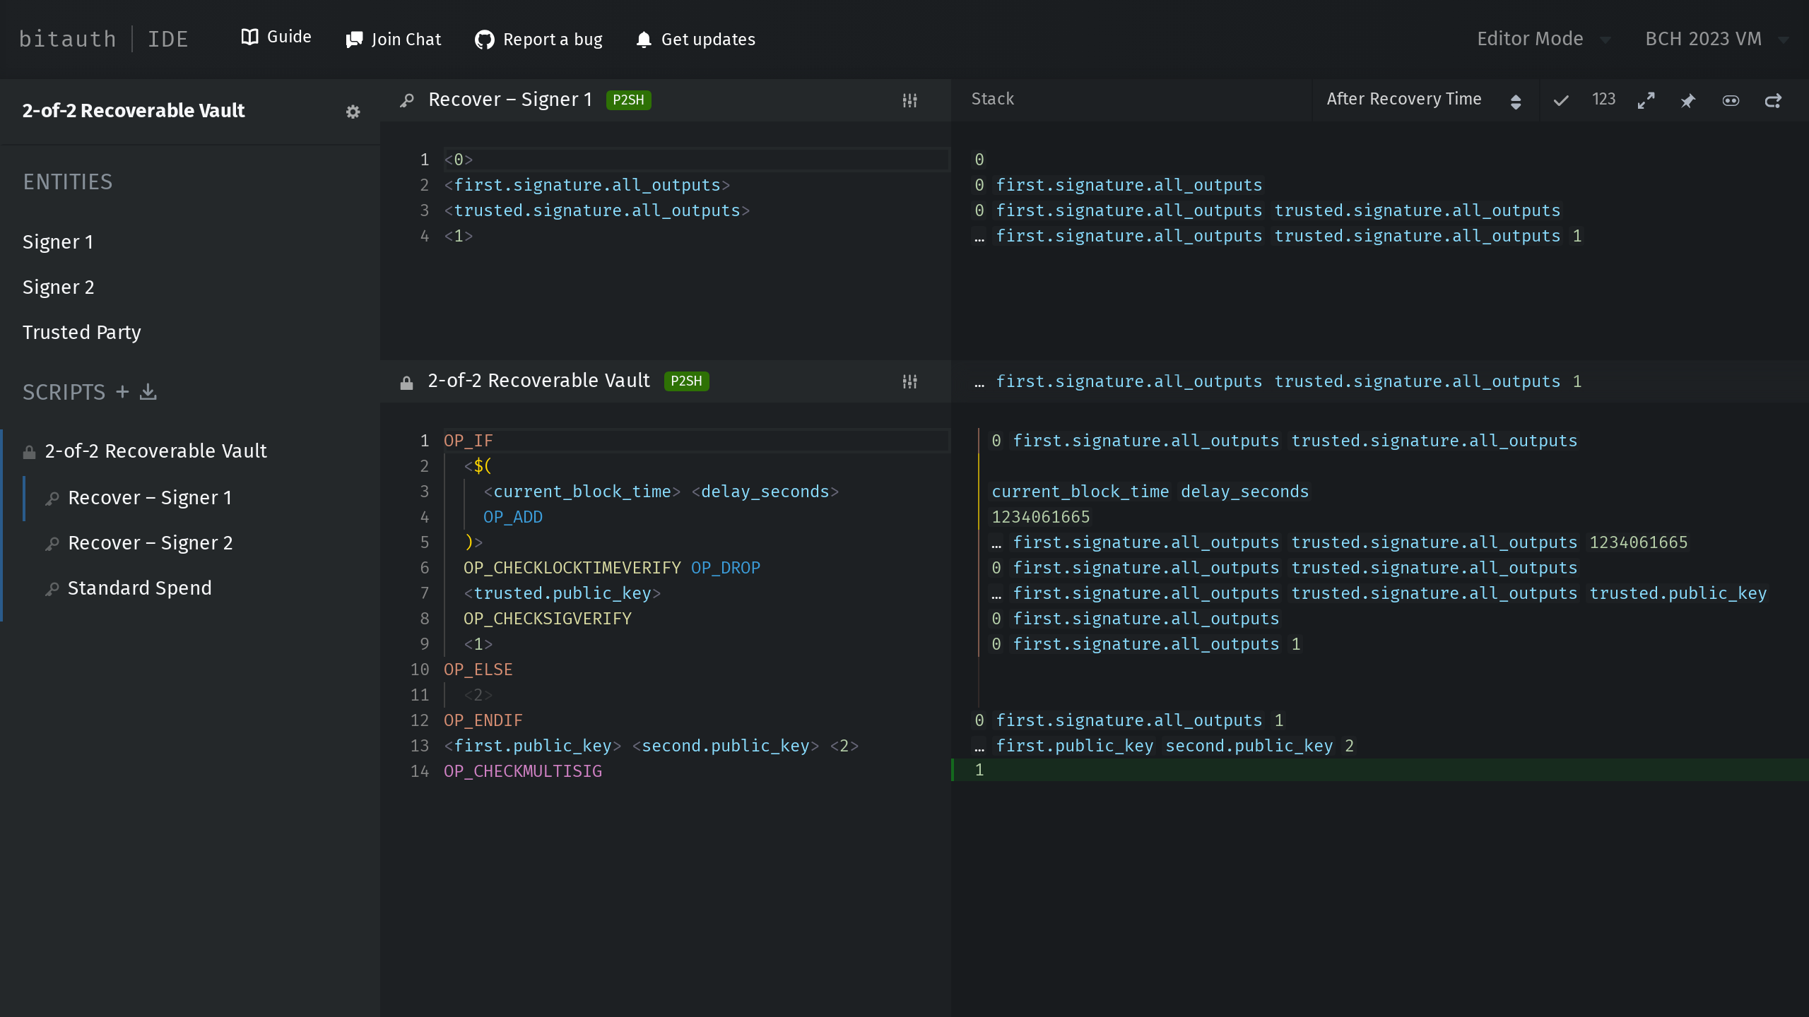Click the stack visualization toggle icon
Image resolution: width=1809 pixels, height=1017 pixels.
click(1732, 100)
